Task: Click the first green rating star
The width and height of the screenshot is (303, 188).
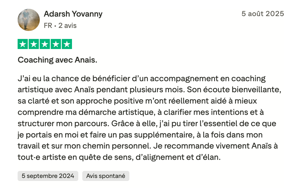Action: coord(23,44)
